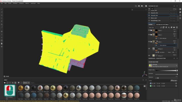Open the Base Color channel dropdown
Image resolution: width=182 pixels, height=102 pixels.
pyautogui.click(x=152, y=27)
